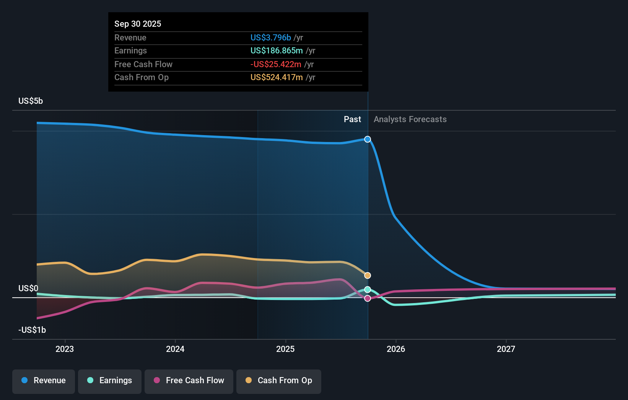Click the orange Cash From Op data point

pos(368,276)
